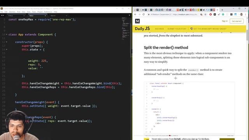Click the digest mail icon in yellow bar
249x140 pixels.
[x=192, y=29]
